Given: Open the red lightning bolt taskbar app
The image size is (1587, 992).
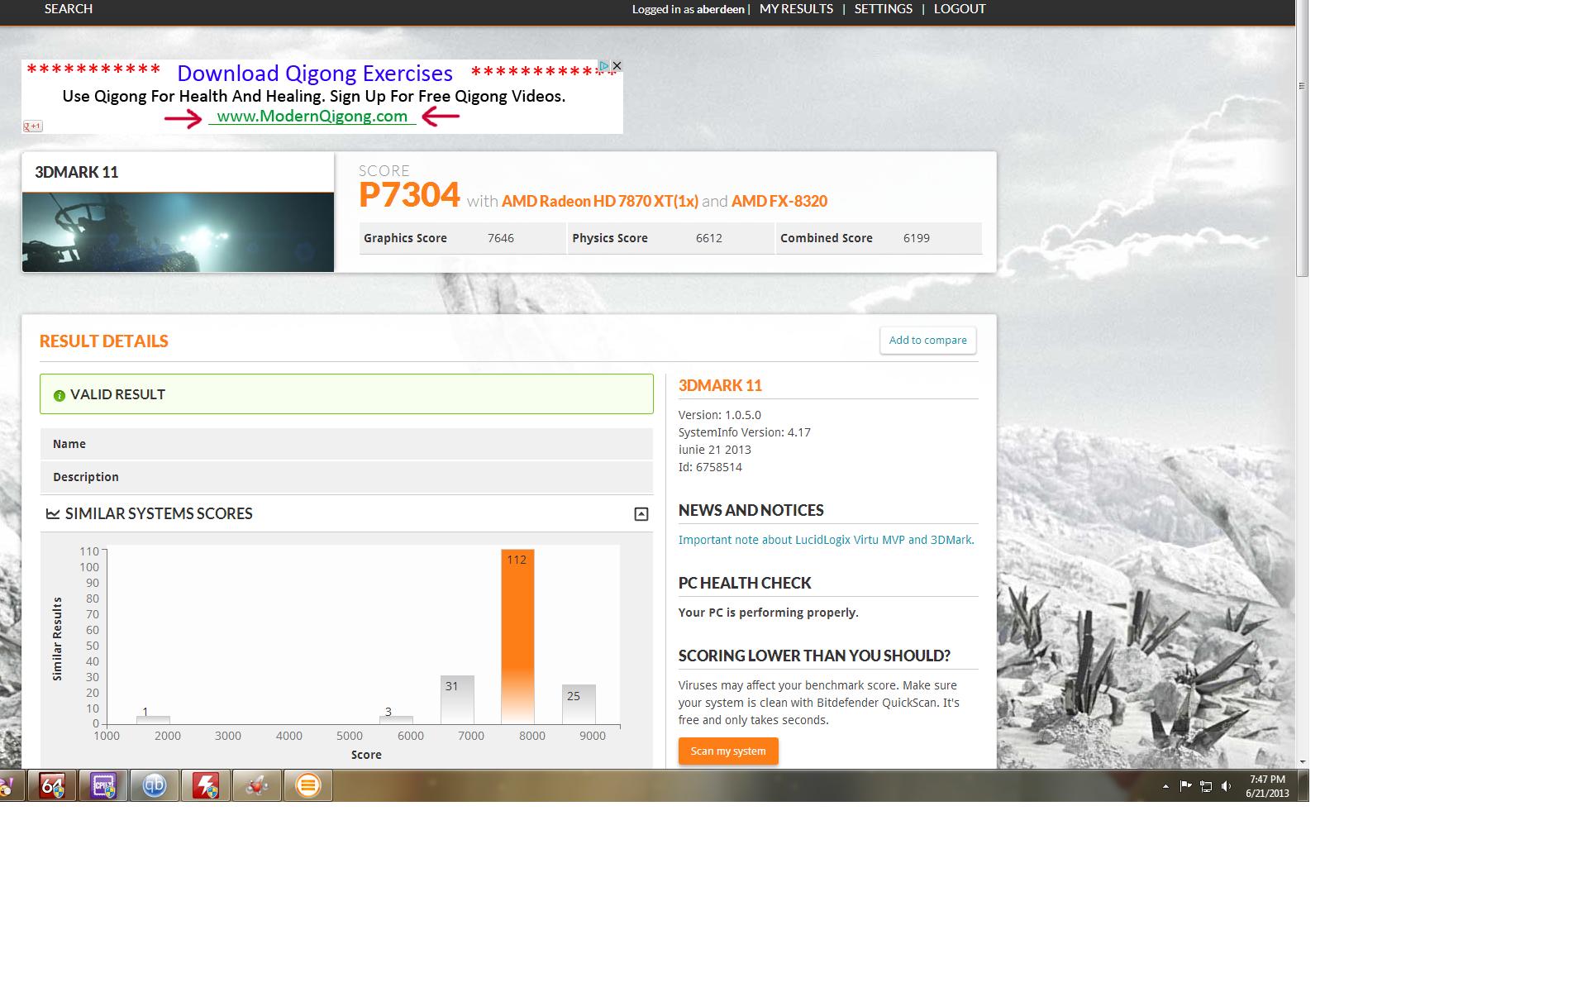Looking at the screenshot, I should [206, 785].
